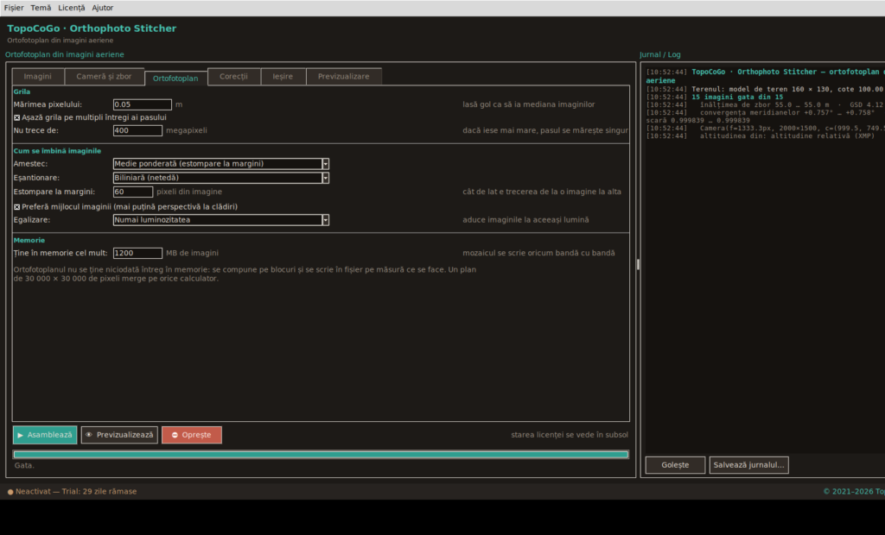Screen dimensions: 885x535
Task: Switch to the Cameră și zbor tab
Action: (x=104, y=76)
